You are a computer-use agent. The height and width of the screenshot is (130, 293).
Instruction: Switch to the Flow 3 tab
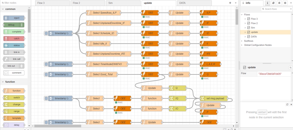coord(52,3)
